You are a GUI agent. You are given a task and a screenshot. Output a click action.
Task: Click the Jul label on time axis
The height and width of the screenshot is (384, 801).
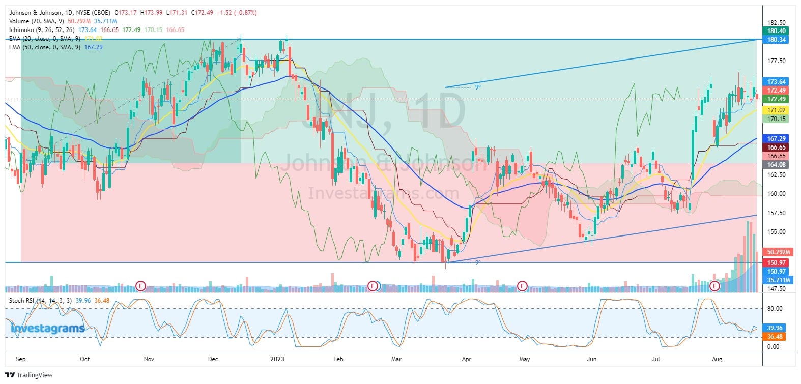point(656,359)
